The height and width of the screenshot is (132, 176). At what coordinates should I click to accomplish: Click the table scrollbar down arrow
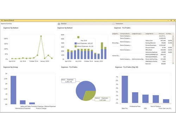173,63
